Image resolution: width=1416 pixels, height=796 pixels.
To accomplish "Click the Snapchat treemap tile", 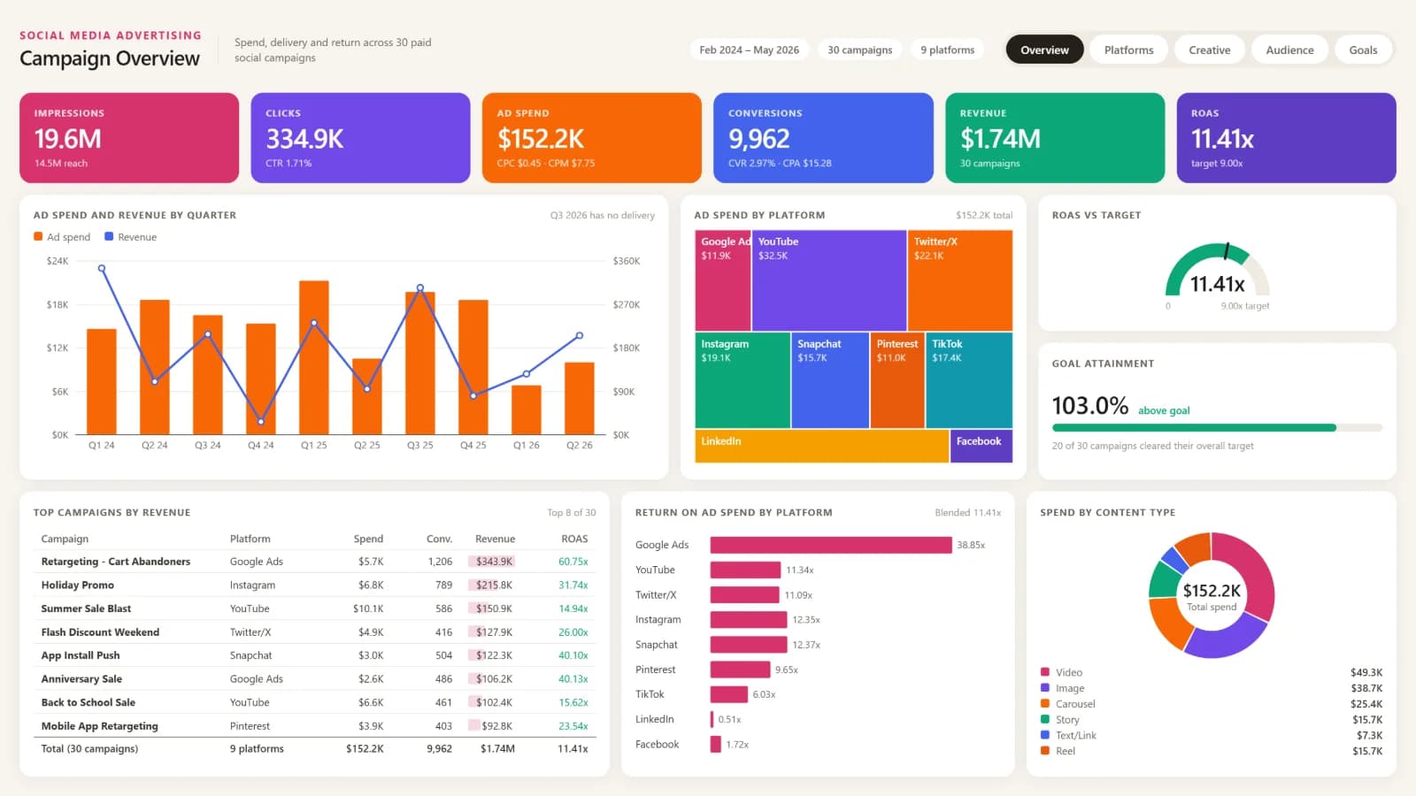I will (830, 380).
